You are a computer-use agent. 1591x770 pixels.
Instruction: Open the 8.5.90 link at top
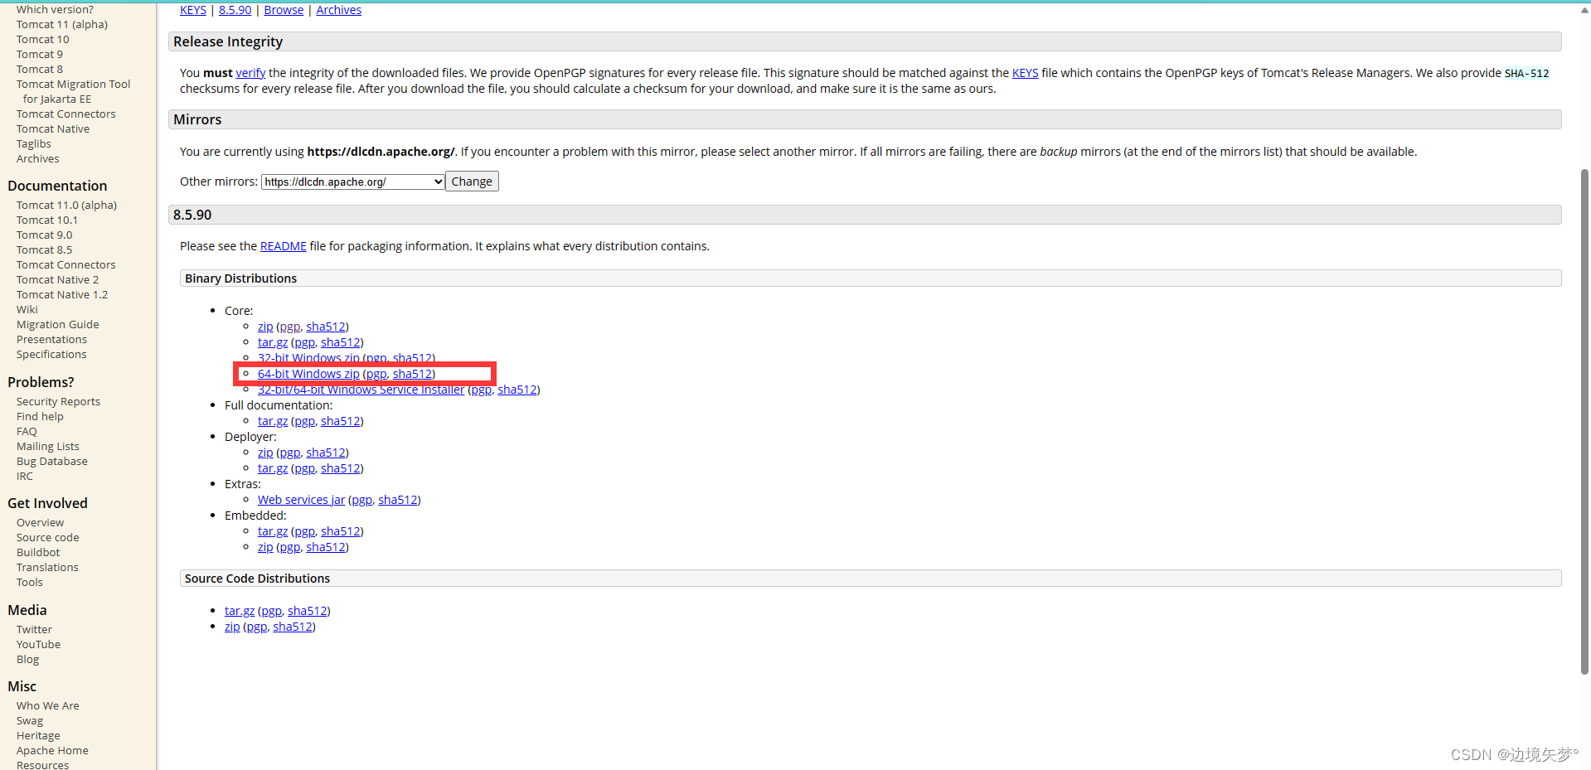235,10
